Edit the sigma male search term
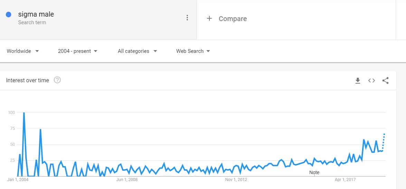 tap(36, 14)
